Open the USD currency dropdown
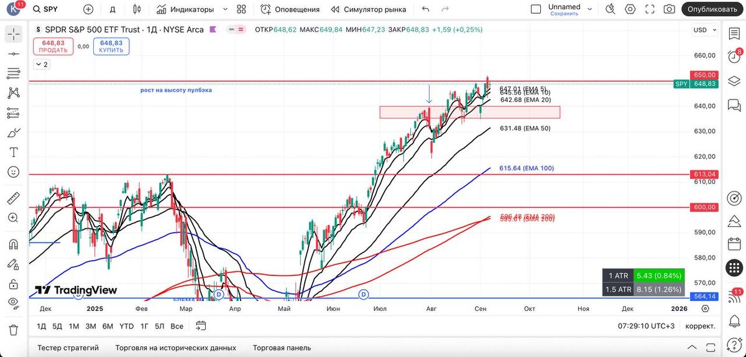The height and width of the screenshot is (357, 746). point(704,30)
